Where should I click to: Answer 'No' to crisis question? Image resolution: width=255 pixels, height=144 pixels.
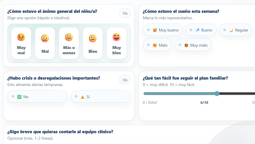click(37, 97)
